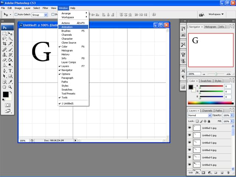
Task: Select the Magic Wand tool
Action: tap(10, 39)
